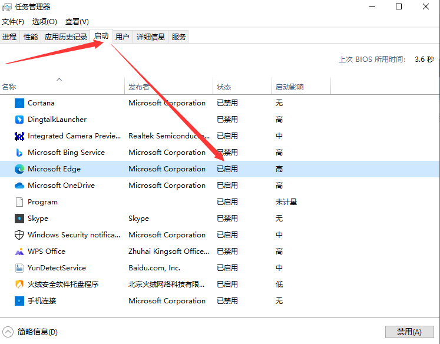Screen dimensions: 440x344
Task: Select Windows Security notifica... entry
Action: (74, 235)
